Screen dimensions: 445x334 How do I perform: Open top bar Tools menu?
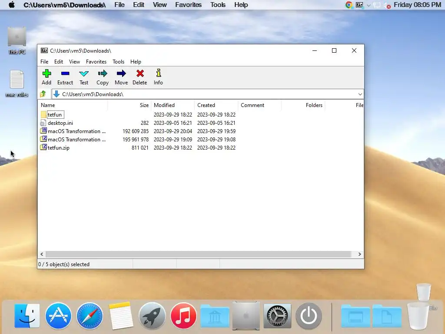218,5
